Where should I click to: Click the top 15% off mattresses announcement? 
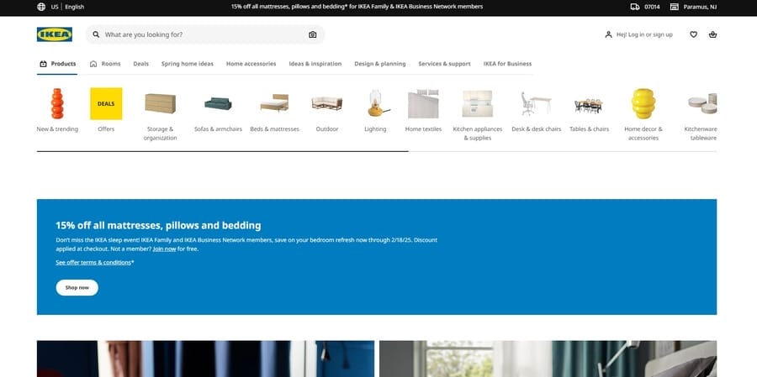357,7
